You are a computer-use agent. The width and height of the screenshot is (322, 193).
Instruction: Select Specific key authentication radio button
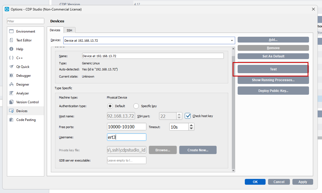pos(136,106)
